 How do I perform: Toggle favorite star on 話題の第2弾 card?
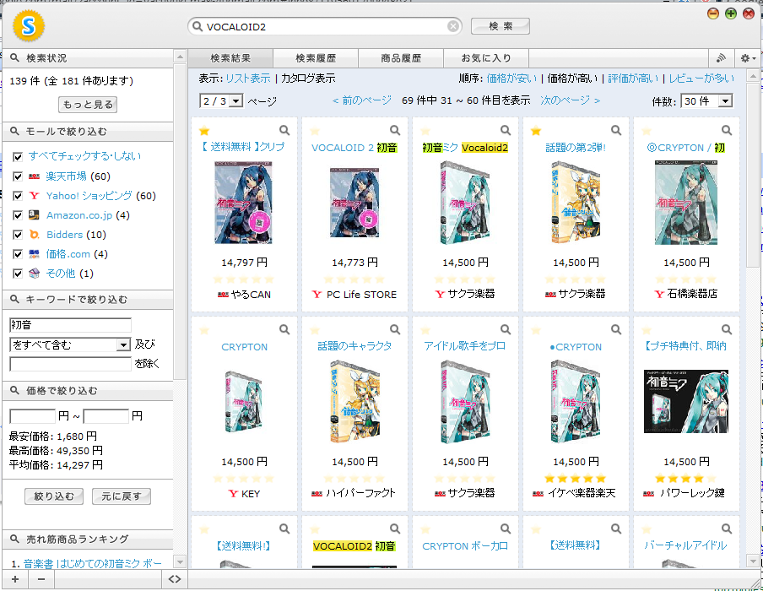536,131
